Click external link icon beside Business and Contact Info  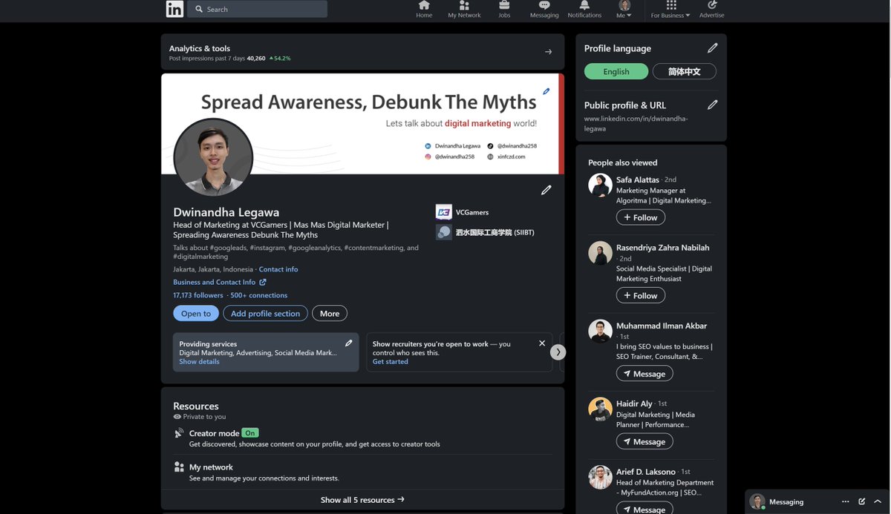[263, 282]
